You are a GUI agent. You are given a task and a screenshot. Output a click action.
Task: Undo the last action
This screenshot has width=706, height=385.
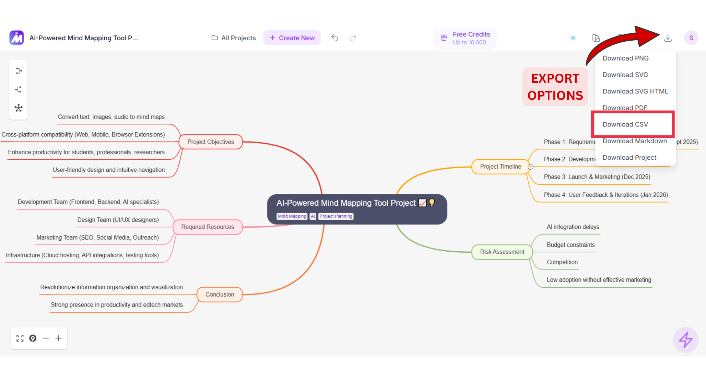coord(334,38)
